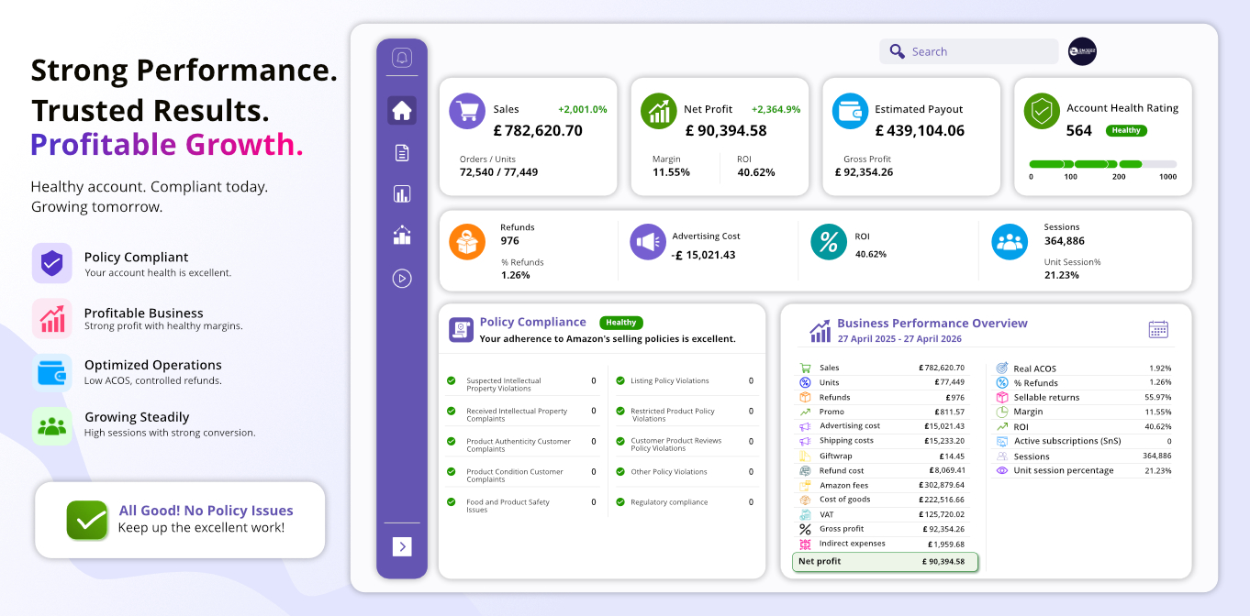The image size is (1250, 616).
Task: Open the bar chart analytics sidebar icon
Action: click(402, 193)
